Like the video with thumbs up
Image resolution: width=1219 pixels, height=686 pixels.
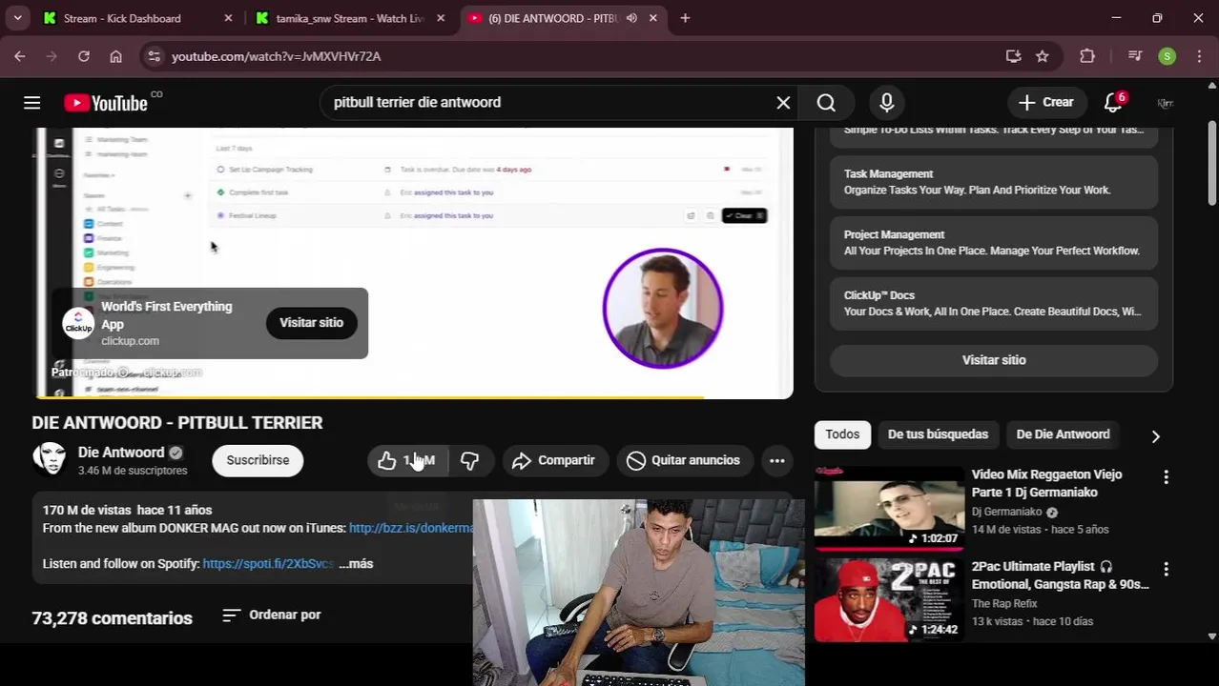point(406,460)
